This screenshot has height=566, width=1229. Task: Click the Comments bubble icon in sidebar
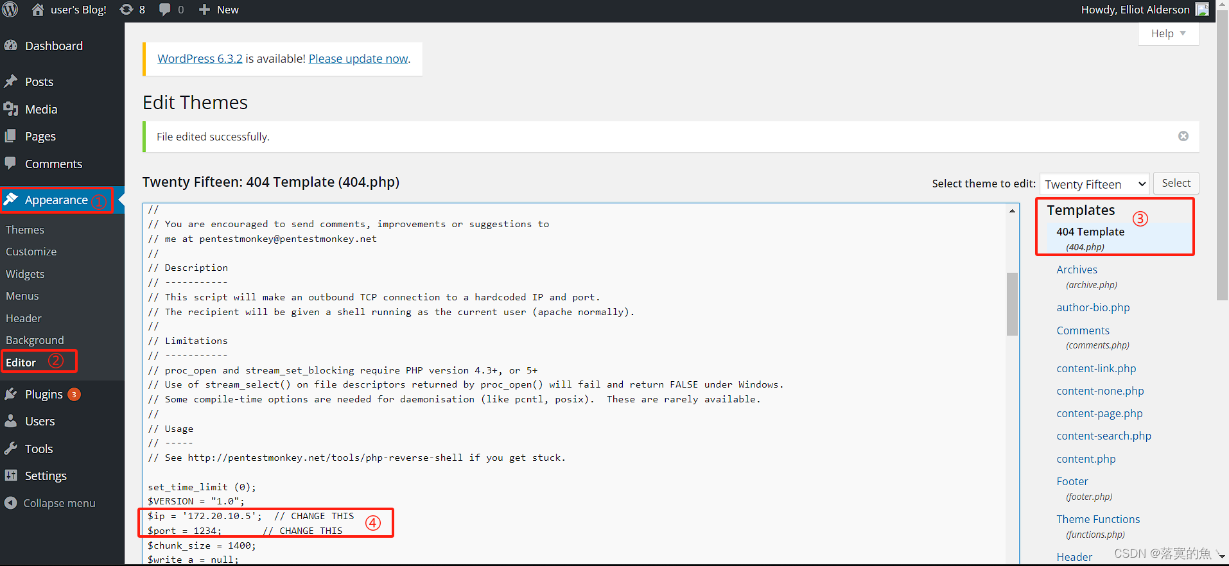(11, 164)
